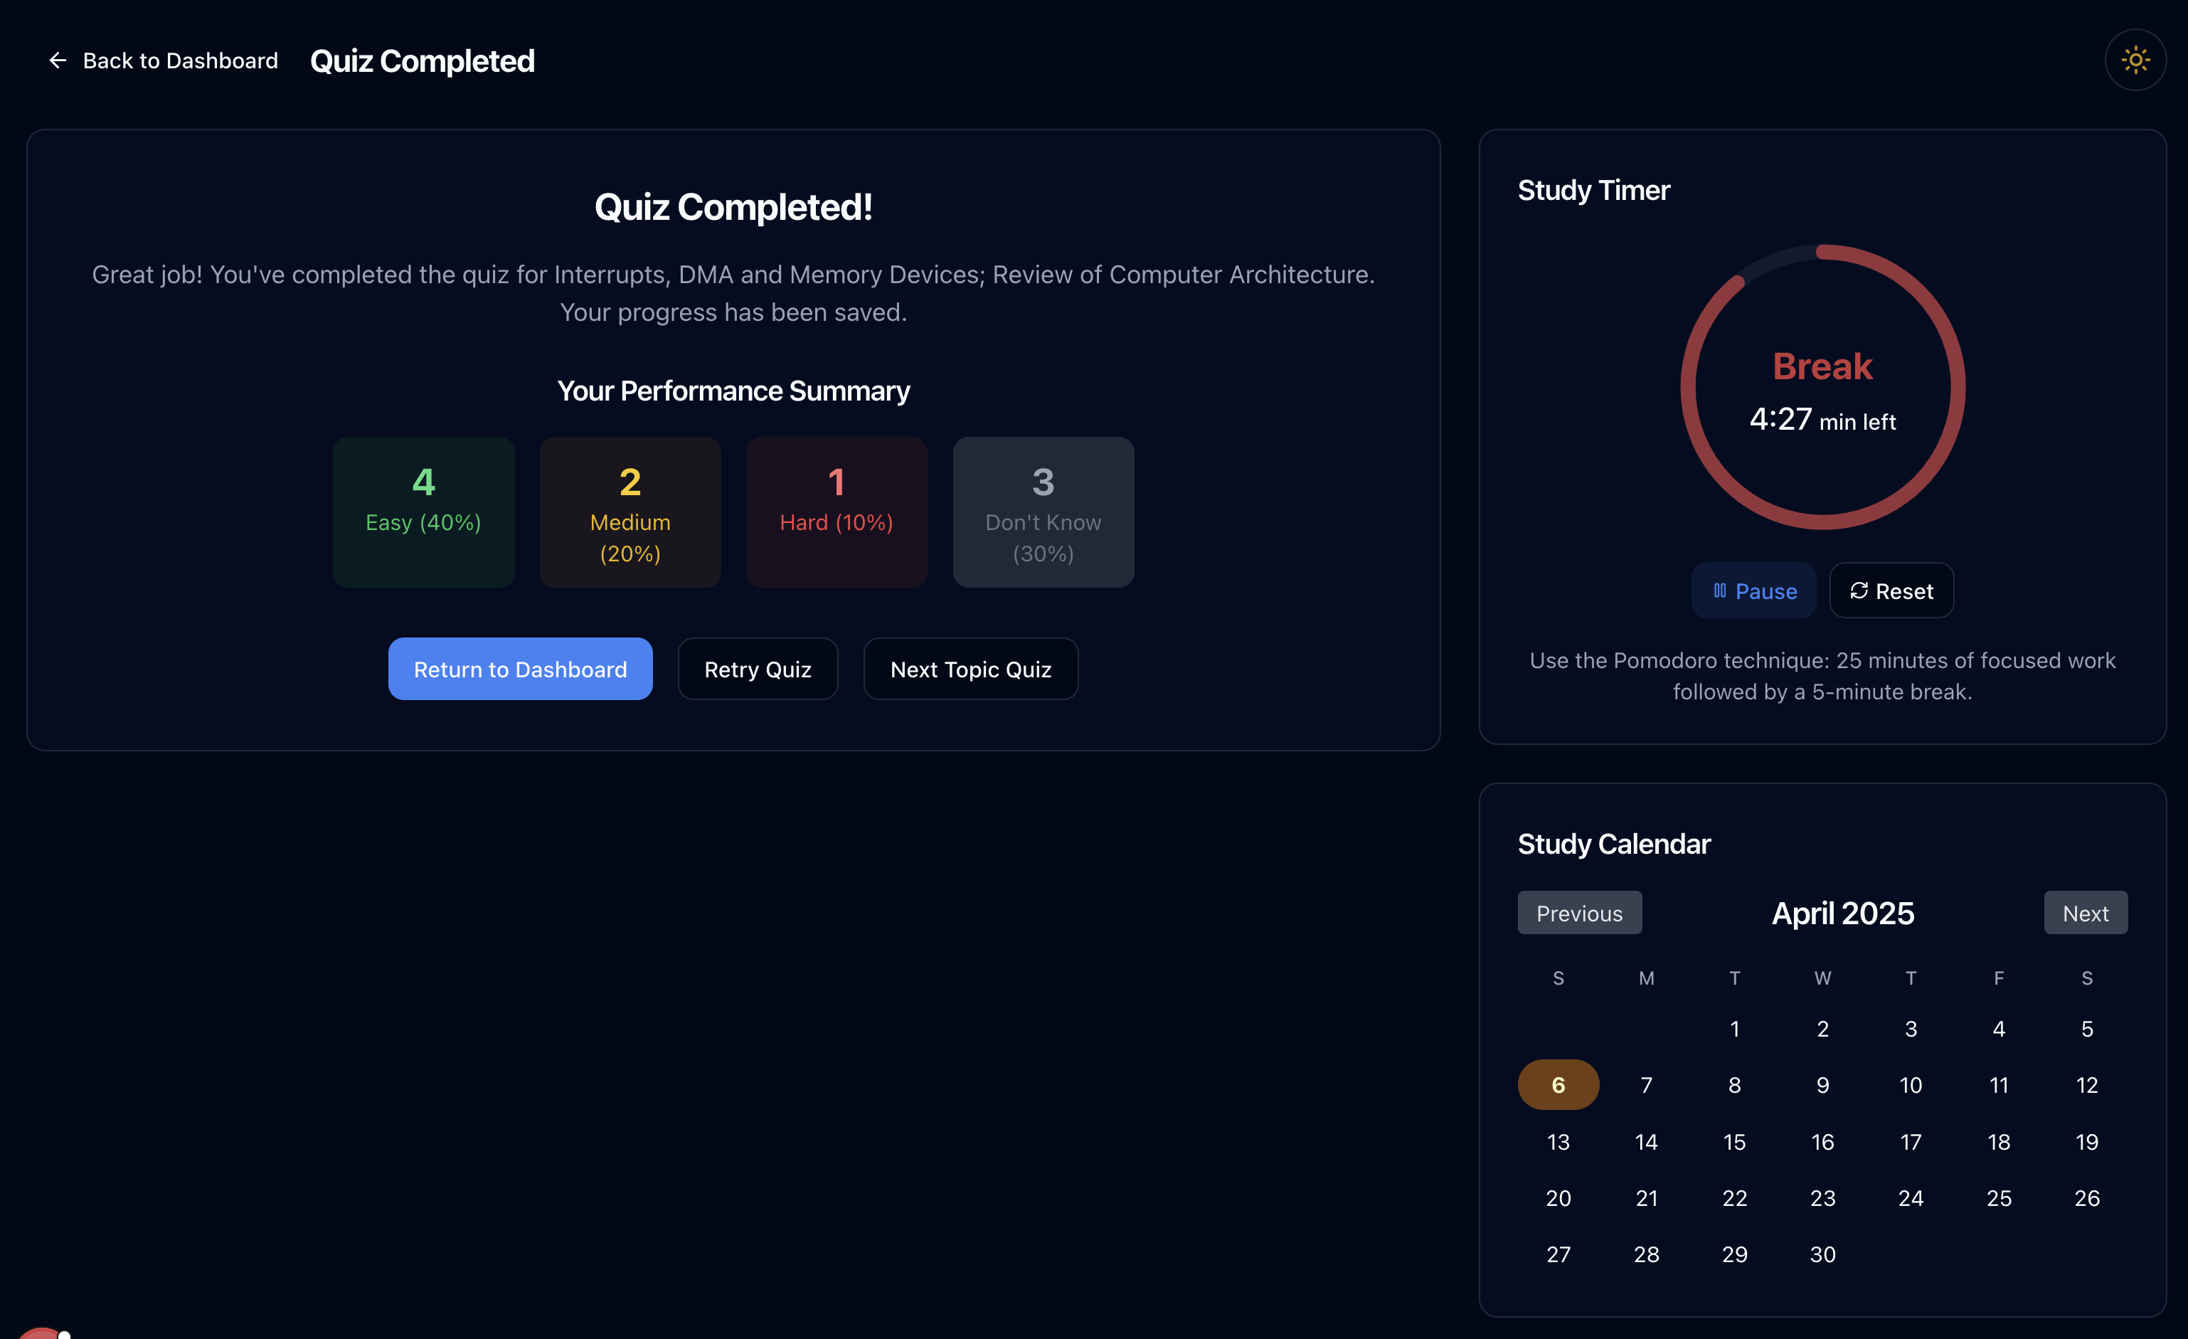Toggle light mode sun icon
2188x1339 pixels.
pos(2135,60)
